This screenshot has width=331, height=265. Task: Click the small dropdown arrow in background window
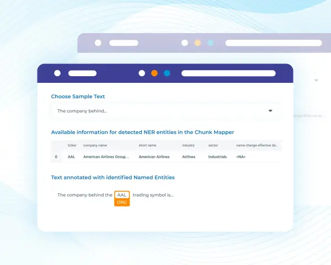pos(316,80)
